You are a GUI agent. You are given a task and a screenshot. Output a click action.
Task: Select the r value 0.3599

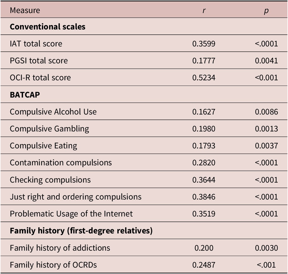coord(204,44)
